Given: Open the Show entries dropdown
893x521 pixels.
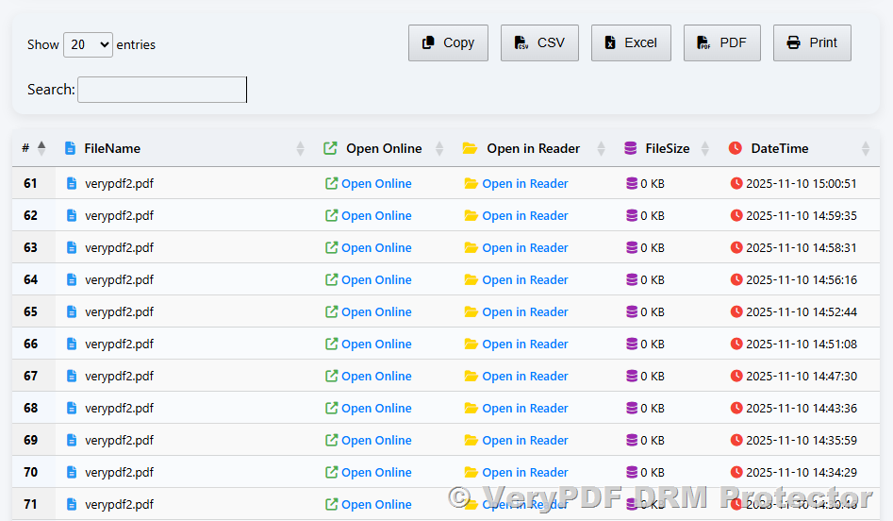Looking at the screenshot, I should pos(88,44).
